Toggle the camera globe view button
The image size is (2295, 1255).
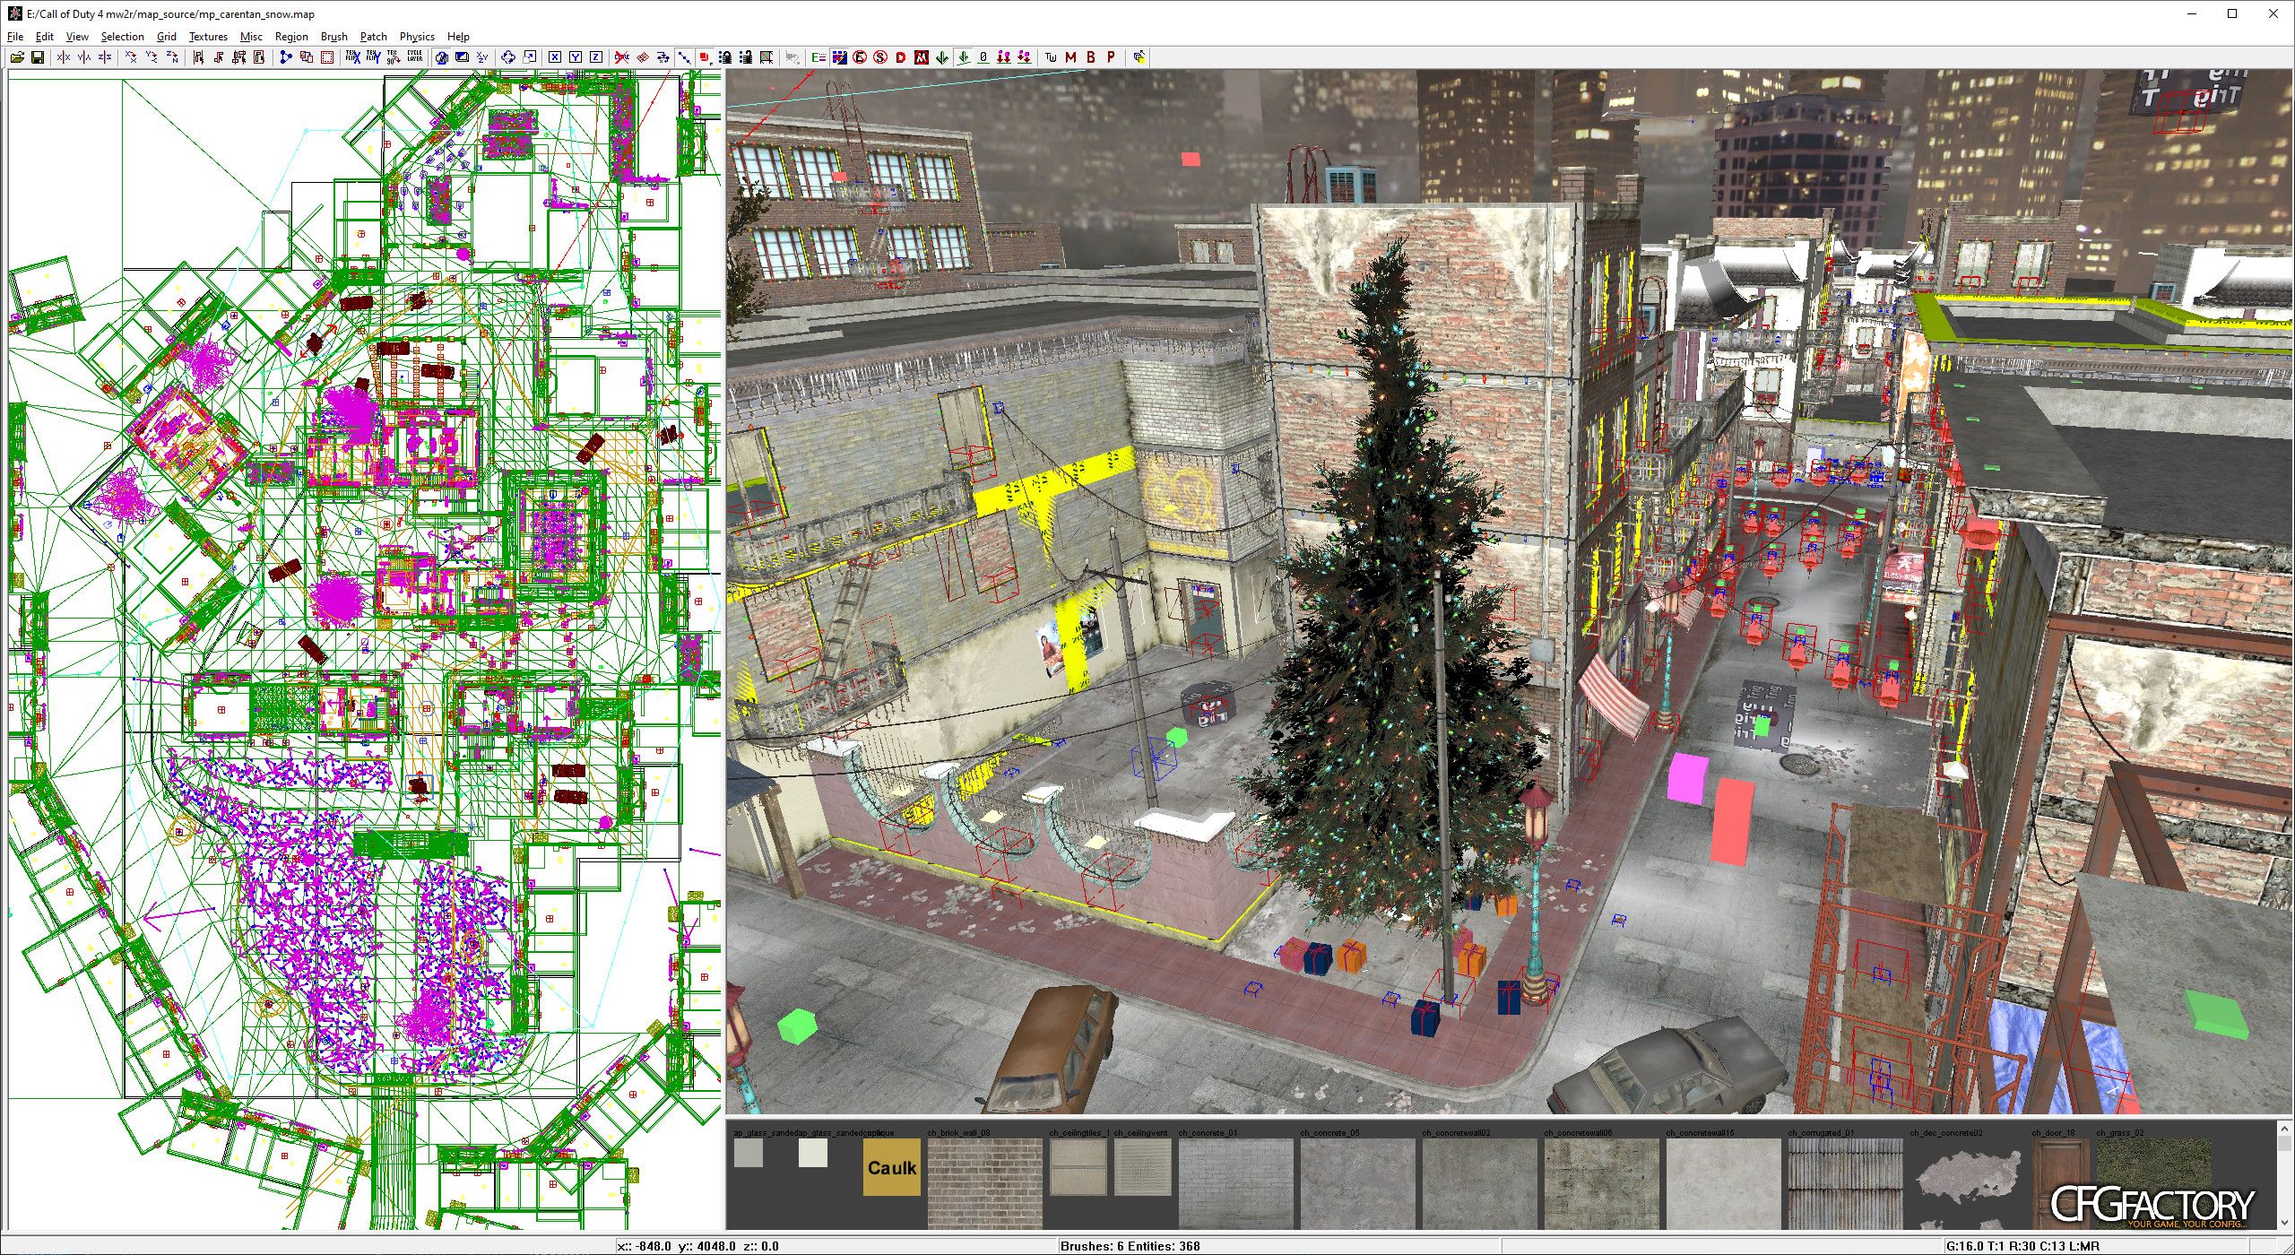tap(441, 57)
